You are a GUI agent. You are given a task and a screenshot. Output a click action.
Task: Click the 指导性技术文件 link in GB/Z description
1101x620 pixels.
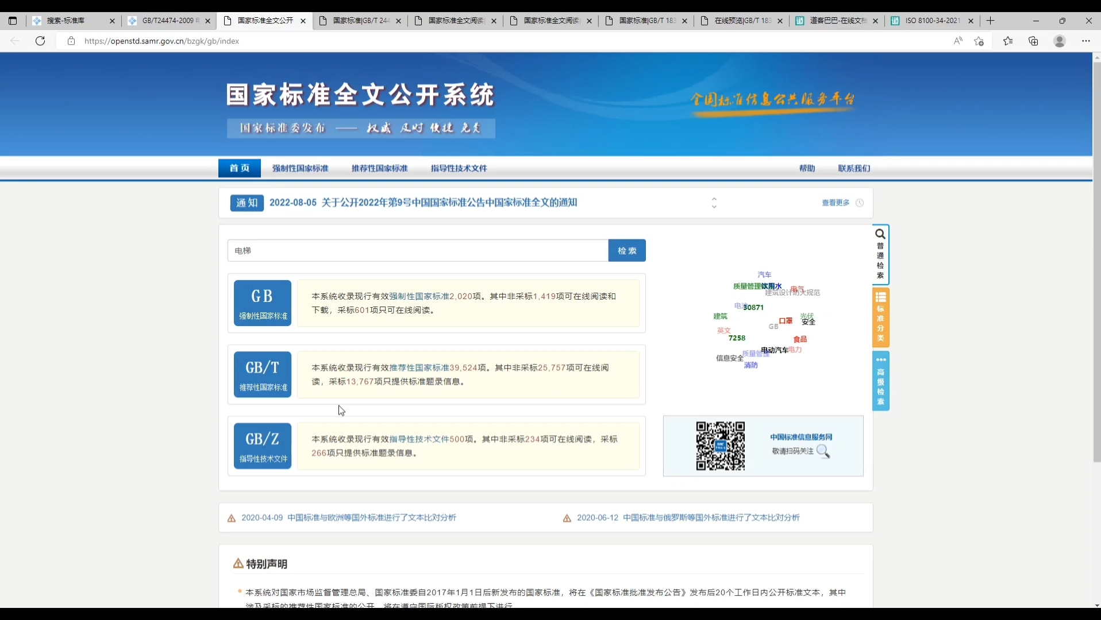tap(419, 439)
